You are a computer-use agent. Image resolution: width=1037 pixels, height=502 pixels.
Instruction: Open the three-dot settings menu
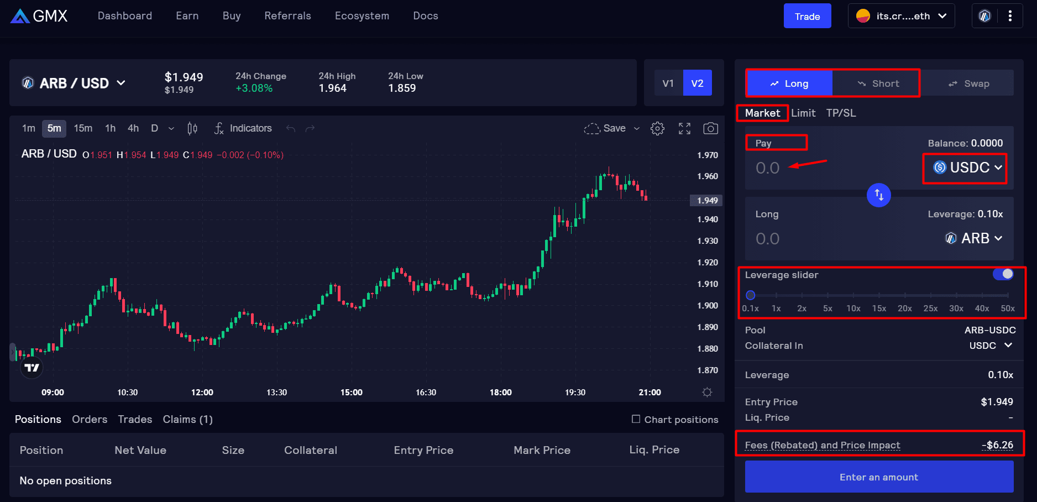click(x=1010, y=16)
